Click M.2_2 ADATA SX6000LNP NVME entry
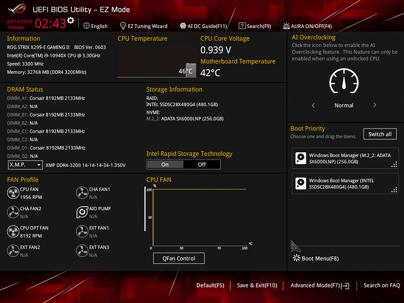Image resolution: width=404 pixels, height=303 pixels. tap(185, 119)
